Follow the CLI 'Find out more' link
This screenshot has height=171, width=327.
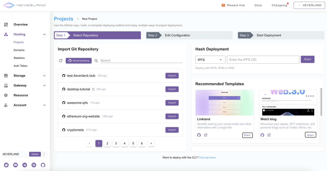207,158
